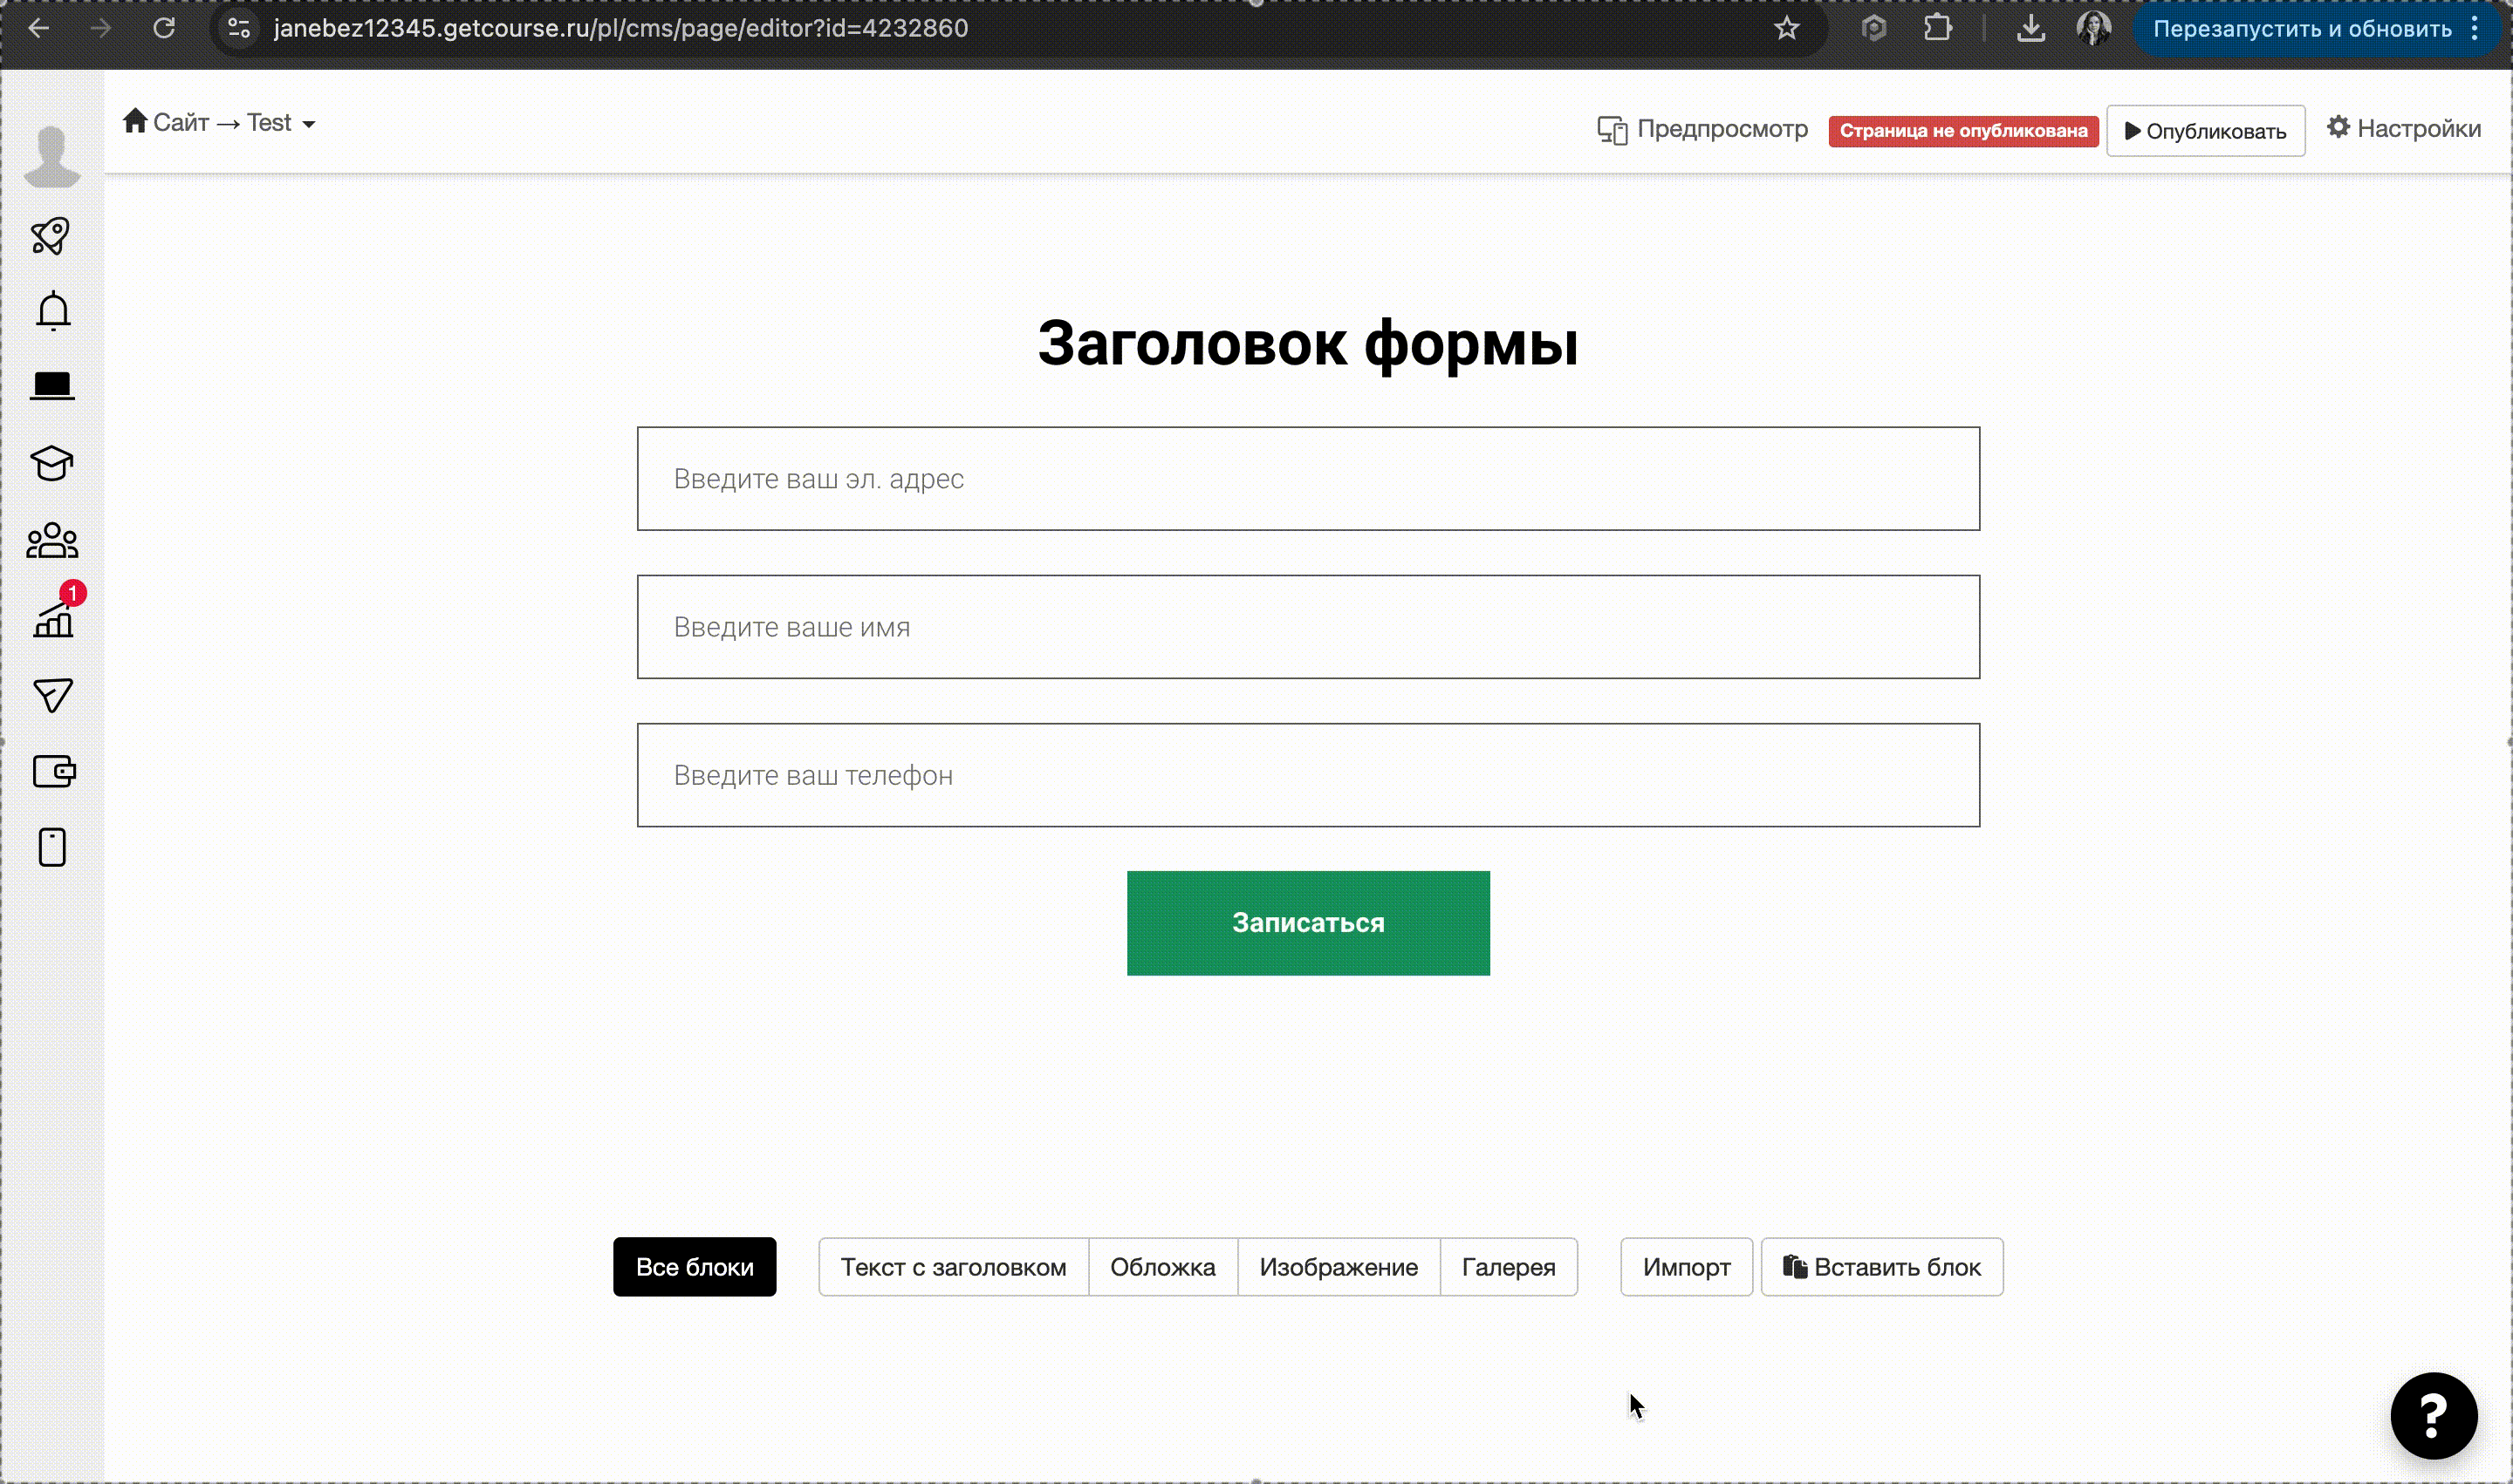Open analytics chart icon with badge
2513x1484 pixels.
(54, 619)
